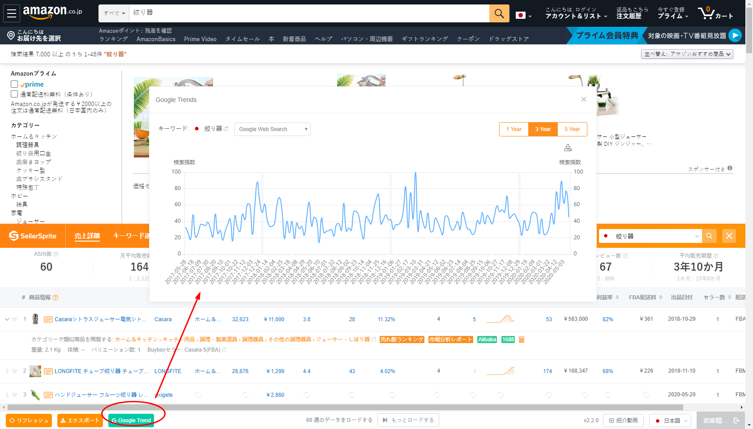Download the Google Trends chart data
Viewport: 753px width, 429px height.
tap(568, 148)
